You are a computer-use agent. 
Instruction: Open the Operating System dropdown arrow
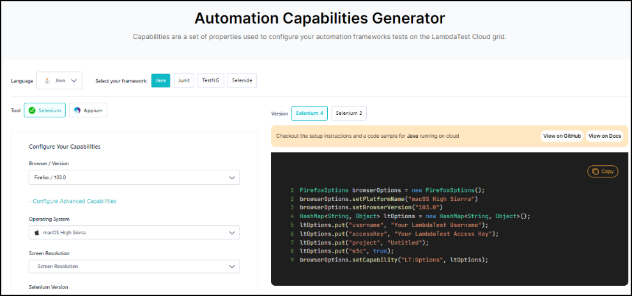[x=232, y=232]
